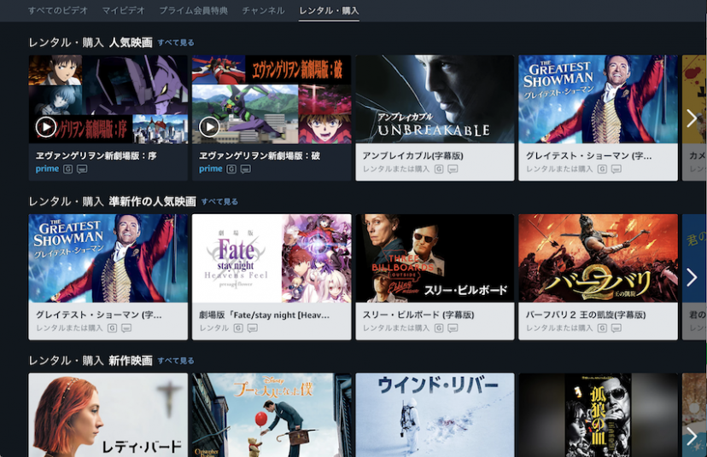Click subtitle icon under バーフバリ２
This screenshot has width=707, height=457.
(616, 328)
